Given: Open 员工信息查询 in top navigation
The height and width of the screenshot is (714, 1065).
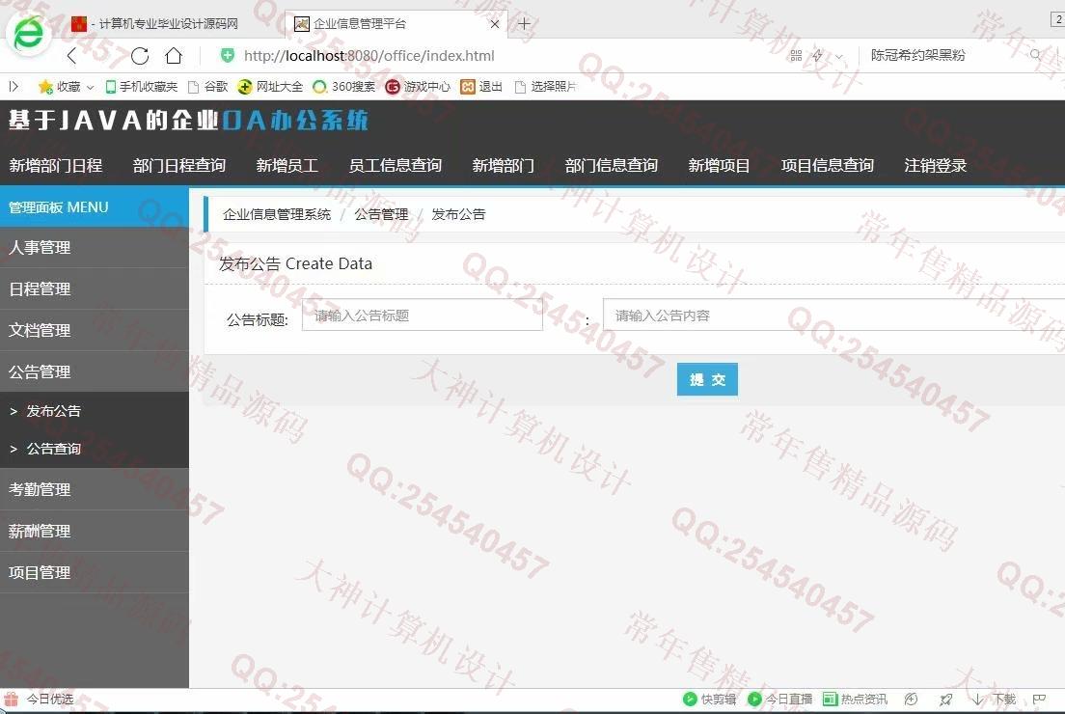Looking at the screenshot, I should (x=396, y=165).
